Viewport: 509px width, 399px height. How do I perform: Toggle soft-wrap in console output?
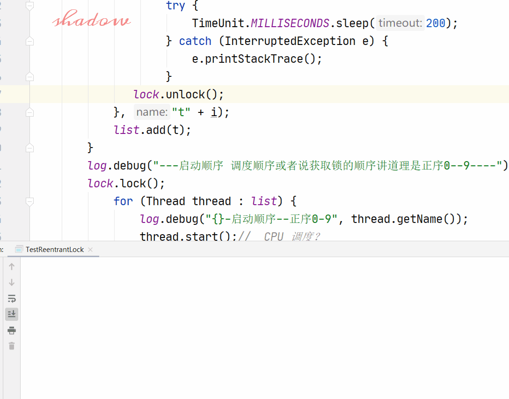pyautogui.click(x=12, y=298)
